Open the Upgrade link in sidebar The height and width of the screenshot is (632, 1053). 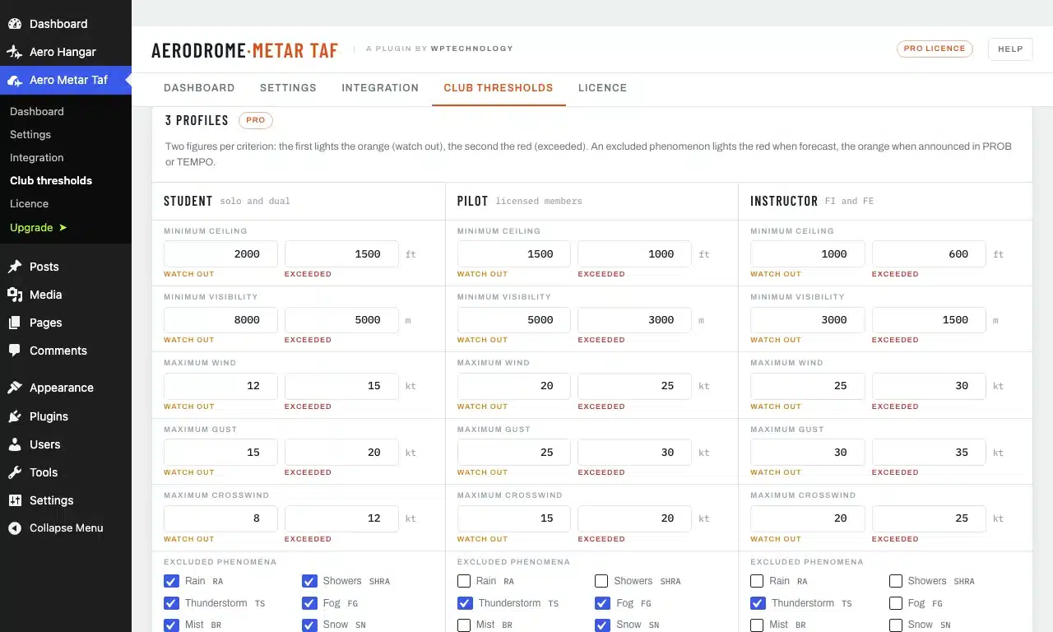39,227
